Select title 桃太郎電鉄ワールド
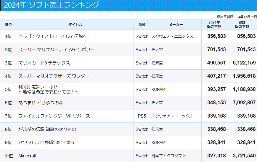257x162 pixels. (x=38, y=87)
